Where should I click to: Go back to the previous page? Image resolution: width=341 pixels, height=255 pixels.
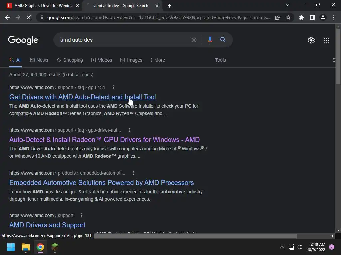click(7, 17)
